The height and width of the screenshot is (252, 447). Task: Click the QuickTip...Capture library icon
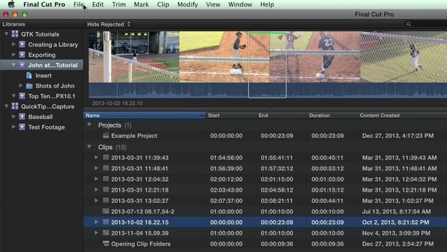point(15,106)
